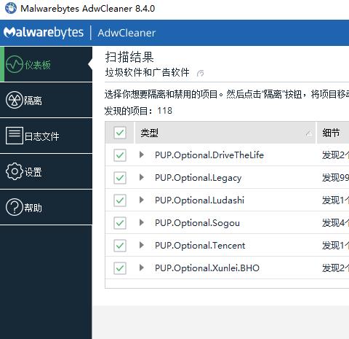
Task: Click the AdwCleaner app icon in title bar
Action: 11,8
